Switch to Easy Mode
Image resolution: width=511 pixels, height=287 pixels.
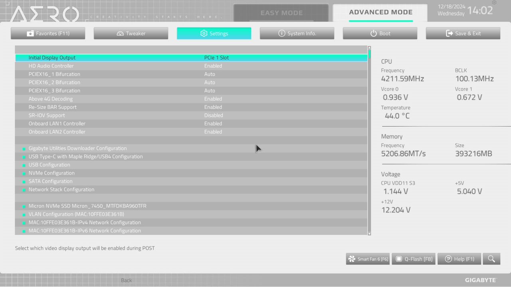point(281,13)
